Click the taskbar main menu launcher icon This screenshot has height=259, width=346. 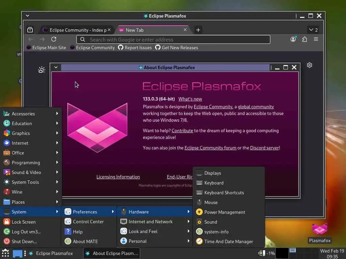tap(5, 253)
